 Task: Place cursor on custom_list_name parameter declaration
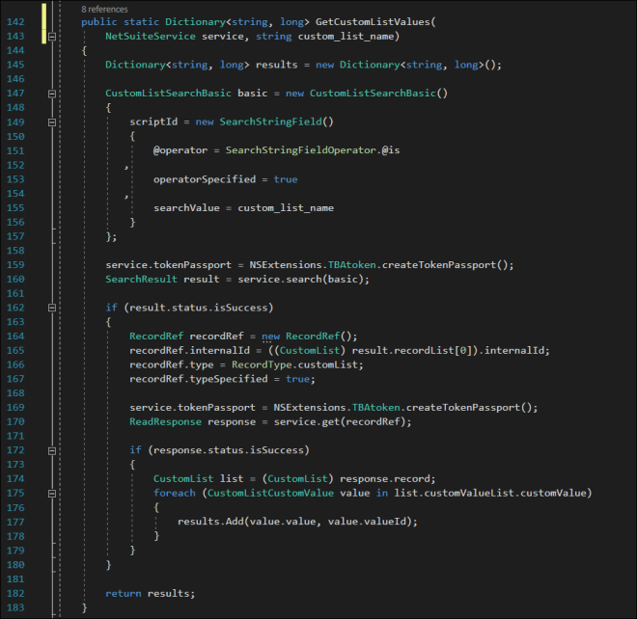(347, 36)
